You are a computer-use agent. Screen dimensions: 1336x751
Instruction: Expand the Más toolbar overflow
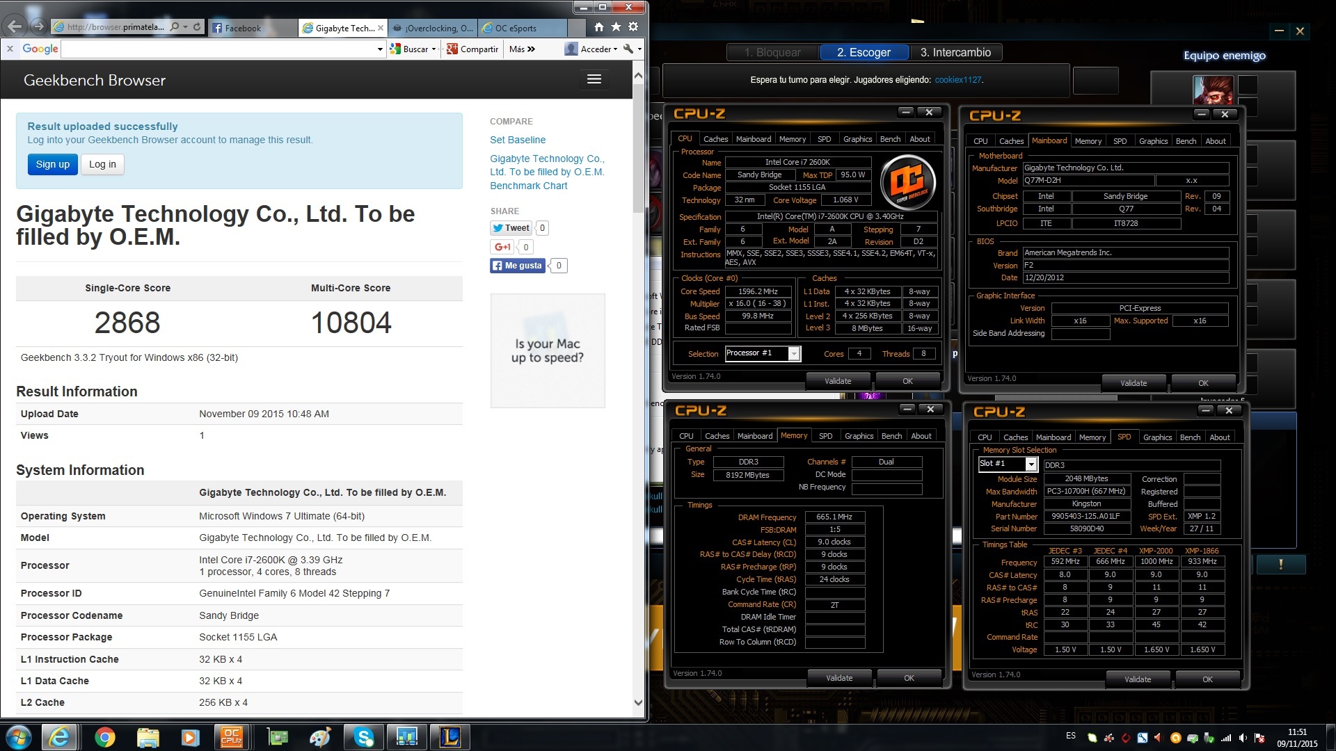pyautogui.click(x=523, y=49)
